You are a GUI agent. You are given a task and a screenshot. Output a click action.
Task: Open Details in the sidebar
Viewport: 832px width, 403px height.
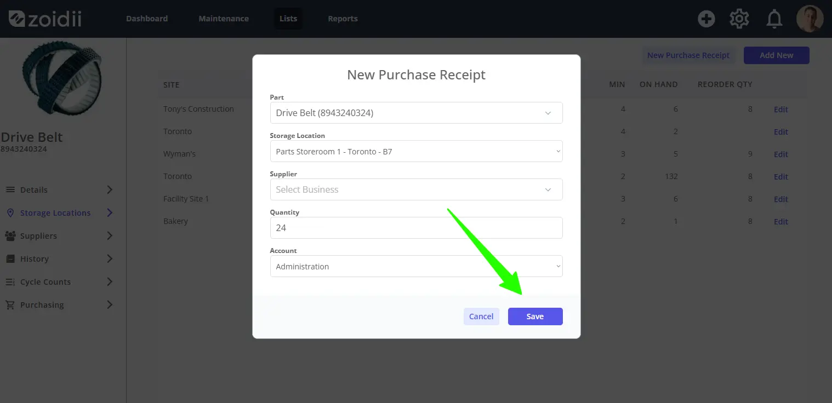(x=34, y=189)
